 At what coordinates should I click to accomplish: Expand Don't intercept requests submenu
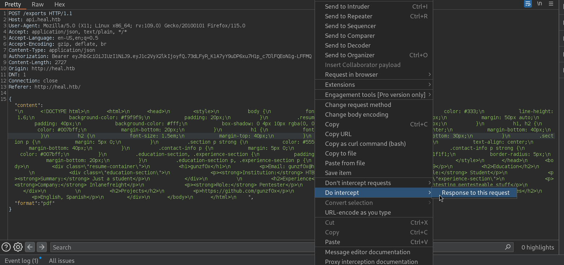(374, 183)
